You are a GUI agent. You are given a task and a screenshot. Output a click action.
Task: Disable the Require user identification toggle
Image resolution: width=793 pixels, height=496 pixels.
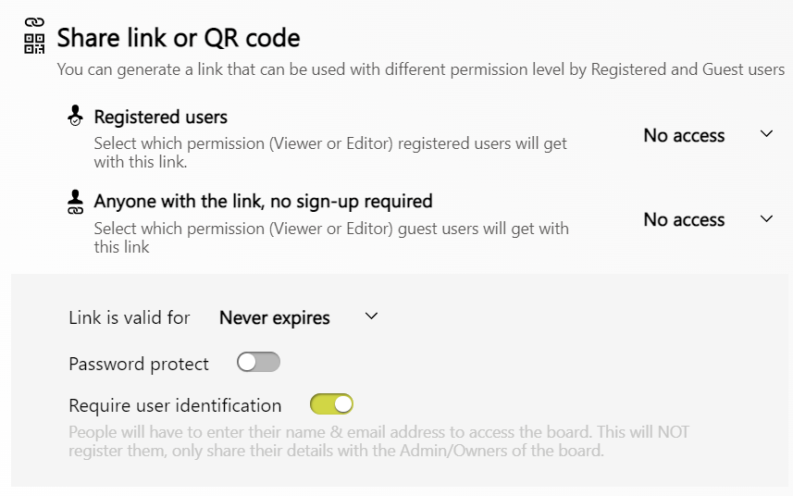pyautogui.click(x=332, y=404)
